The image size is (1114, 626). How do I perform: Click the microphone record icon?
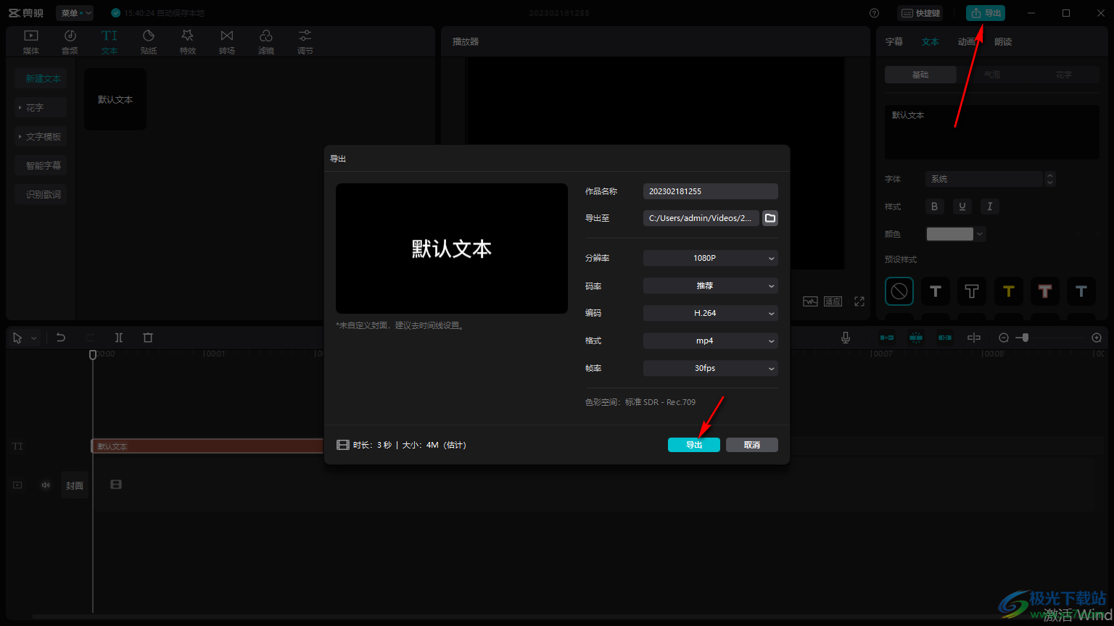(x=846, y=338)
